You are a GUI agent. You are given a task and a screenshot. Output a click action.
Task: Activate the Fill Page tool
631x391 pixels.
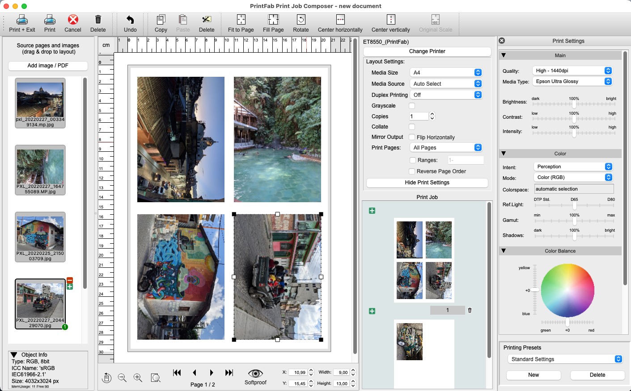[x=273, y=21]
